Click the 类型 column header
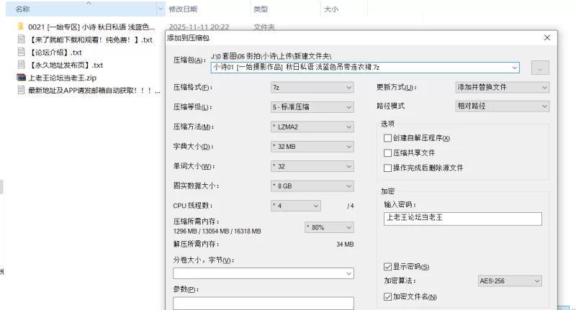Image resolution: width=576 pixels, height=310 pixels. coord(261,9)
